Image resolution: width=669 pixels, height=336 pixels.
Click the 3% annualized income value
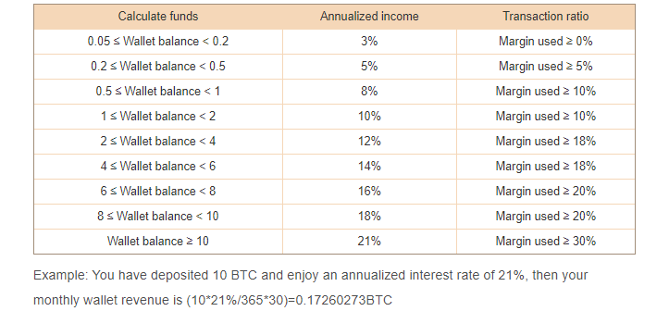tap(369, 42)
